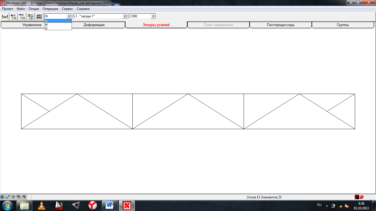Open the Файл menu
Viewport: 376px width, 211px height.
point(21,9)
